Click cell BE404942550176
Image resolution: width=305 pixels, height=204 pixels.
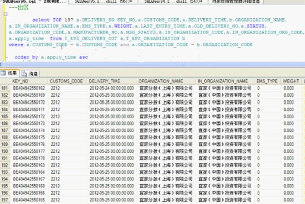point(29,144)
